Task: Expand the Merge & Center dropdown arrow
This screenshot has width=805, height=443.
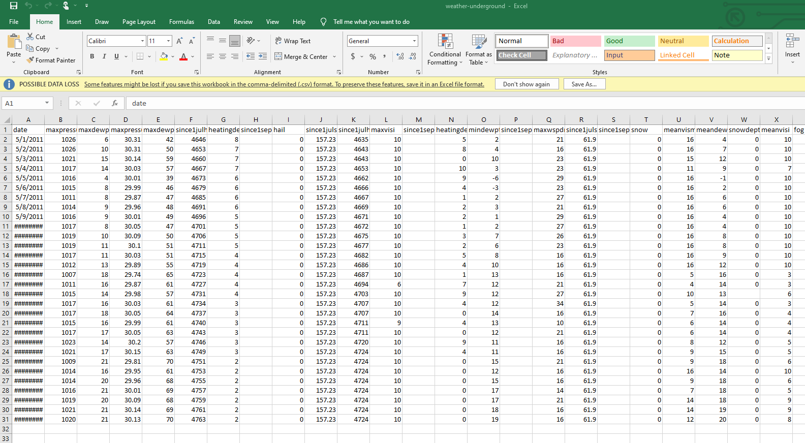Action: (334, 57)
